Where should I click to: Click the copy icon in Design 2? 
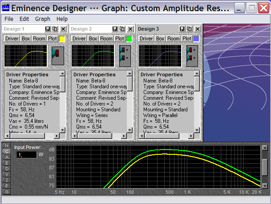point(122,29)
